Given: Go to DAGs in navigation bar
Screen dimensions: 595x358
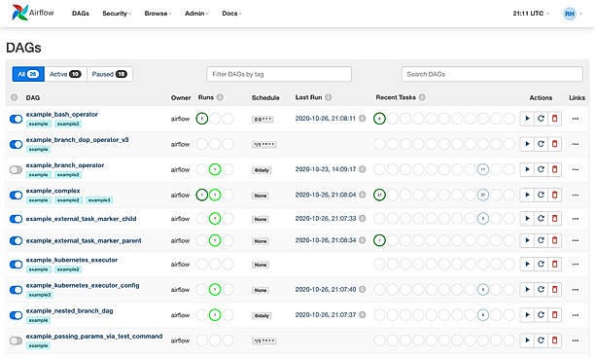Looking at the screenshot, I should tap(81, 14).
